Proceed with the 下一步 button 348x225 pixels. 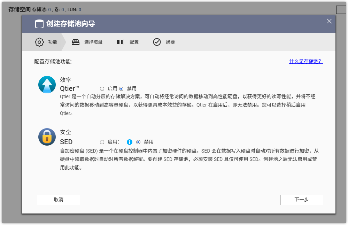(301, 200)
